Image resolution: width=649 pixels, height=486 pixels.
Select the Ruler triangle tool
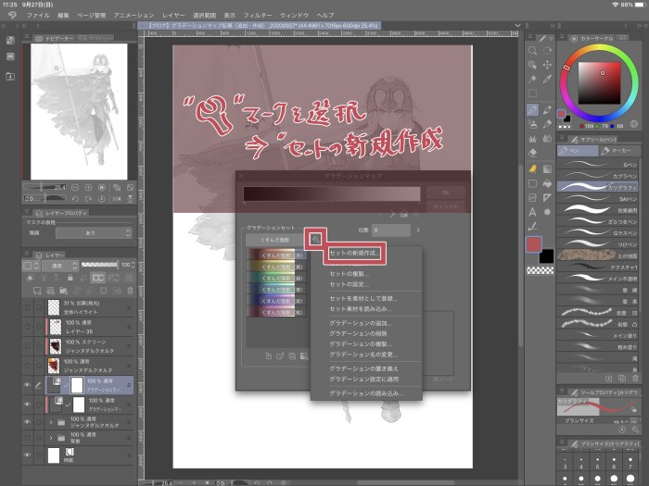[x=547, y=197]
